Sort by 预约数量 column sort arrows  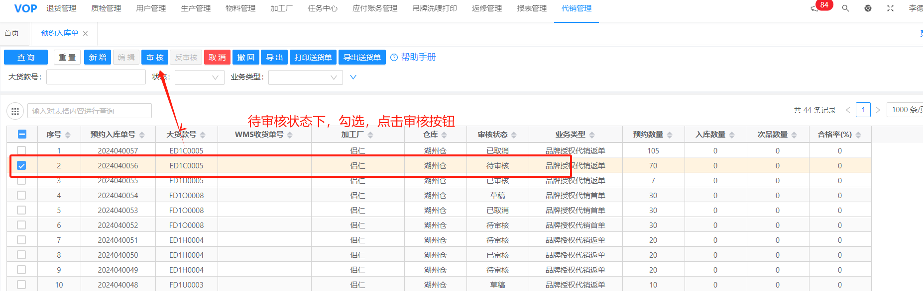(x=670, y=135)
